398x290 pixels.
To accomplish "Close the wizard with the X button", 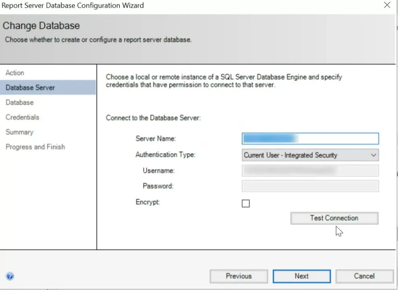I will tap(387, 5).
